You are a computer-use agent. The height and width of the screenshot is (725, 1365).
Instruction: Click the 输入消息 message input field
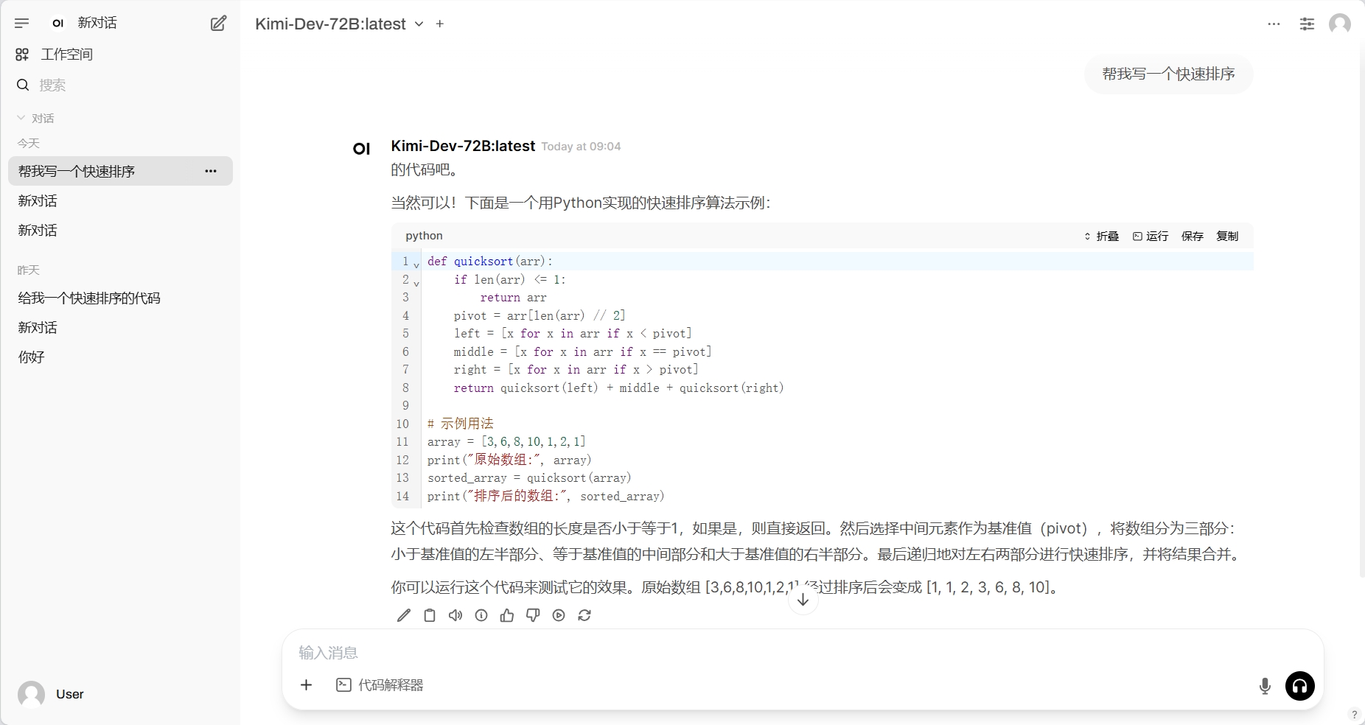tap(774, 653)
